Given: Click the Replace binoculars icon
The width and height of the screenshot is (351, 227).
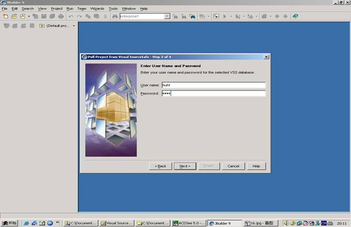Looking at the screenshot, I should (x=184, y=16).
